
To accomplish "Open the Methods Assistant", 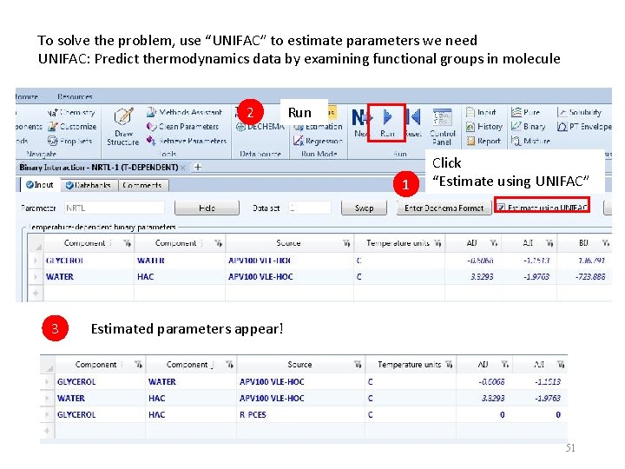I will pos(185,112).
